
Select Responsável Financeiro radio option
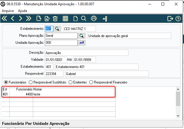click(91, 82)
